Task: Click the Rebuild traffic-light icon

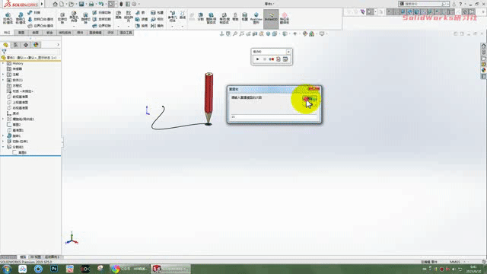Action: [x=121, y=4]
